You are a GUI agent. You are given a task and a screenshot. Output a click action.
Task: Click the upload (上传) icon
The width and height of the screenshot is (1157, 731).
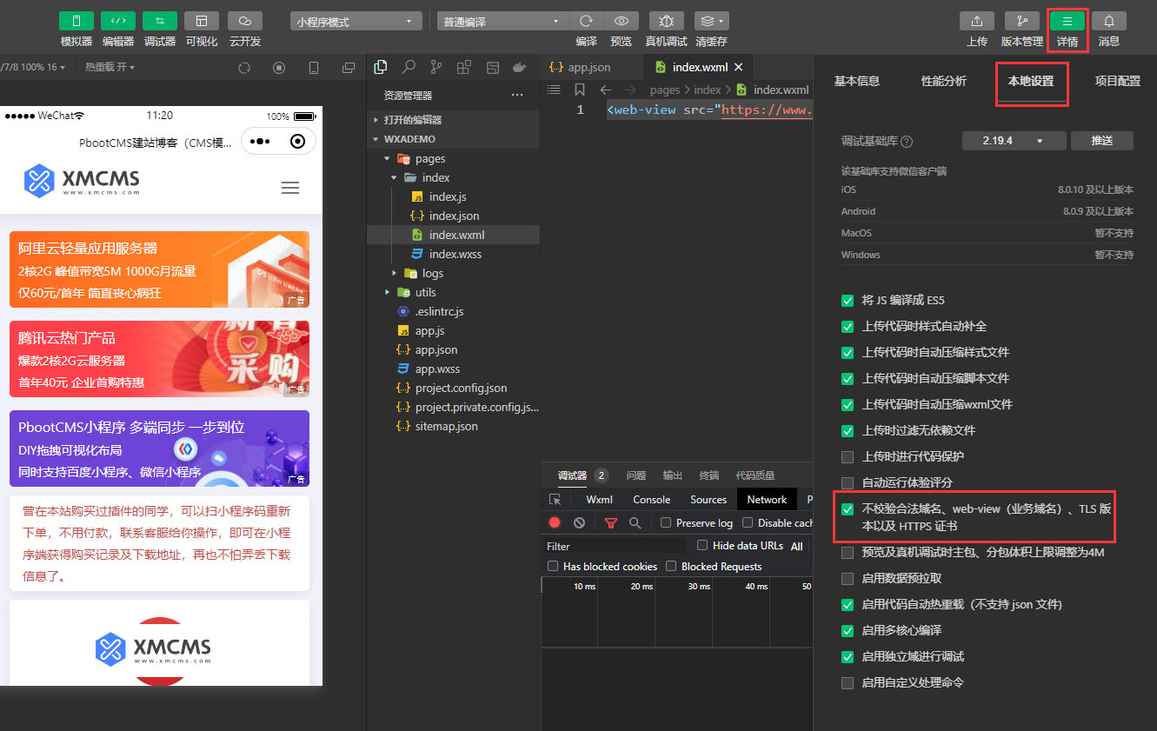click(977, 21)
